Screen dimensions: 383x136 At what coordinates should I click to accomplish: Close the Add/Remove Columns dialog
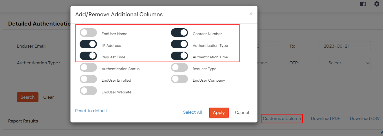pyautogui.click(x=250, y=14)
